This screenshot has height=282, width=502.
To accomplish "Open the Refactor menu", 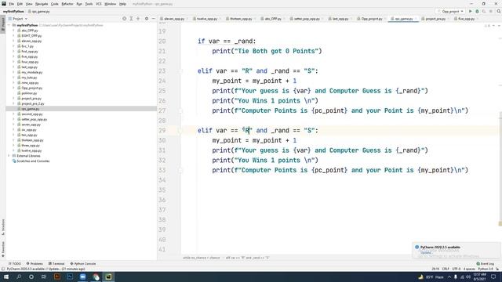I will click(x=67, y=4).
